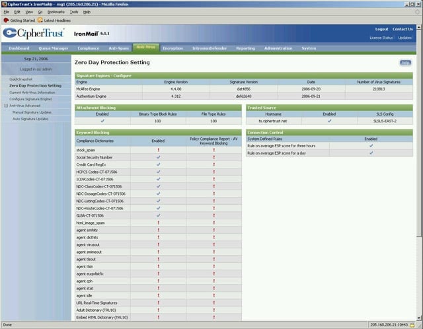423x329 pixels.
Task: Open the Latest Headlines feed icon
Action: [x=40, y=20]
